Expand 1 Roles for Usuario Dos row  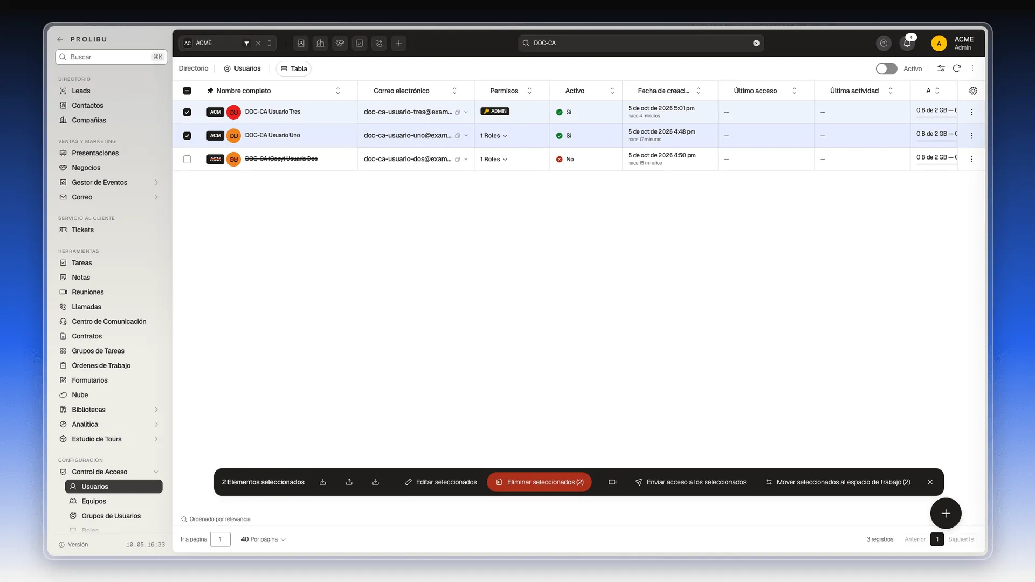pyautogui.click(x=494, y=159)
